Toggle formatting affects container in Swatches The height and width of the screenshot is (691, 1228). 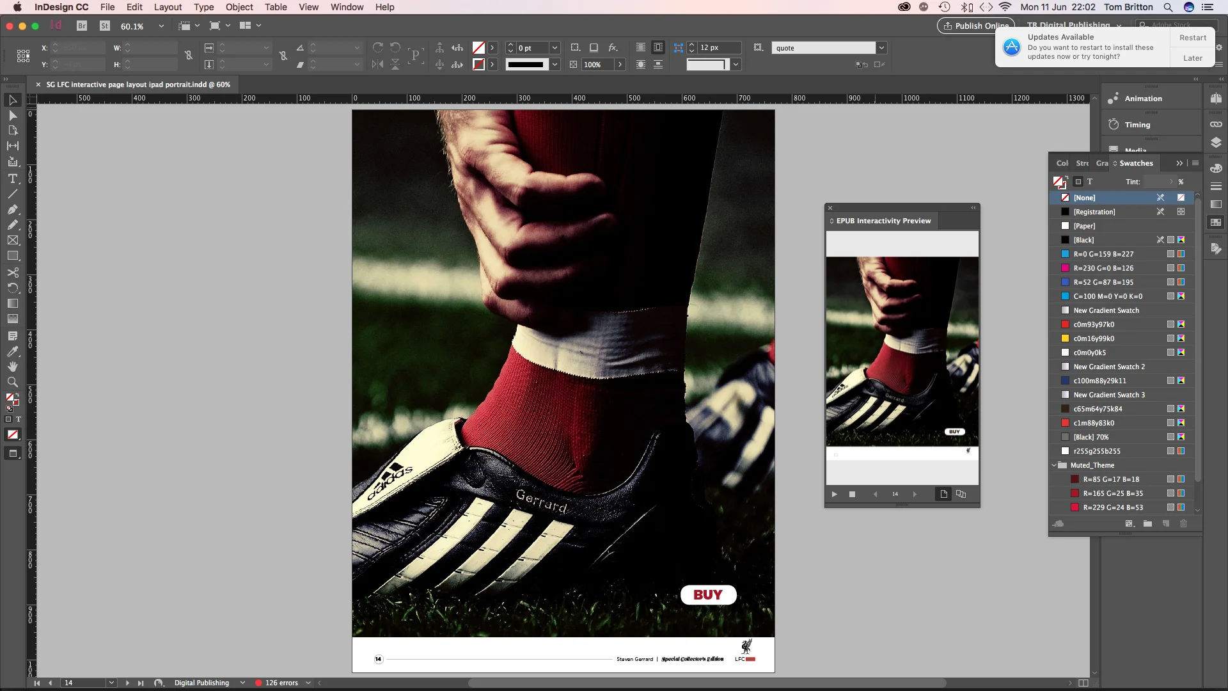[x=1078, y=182]
